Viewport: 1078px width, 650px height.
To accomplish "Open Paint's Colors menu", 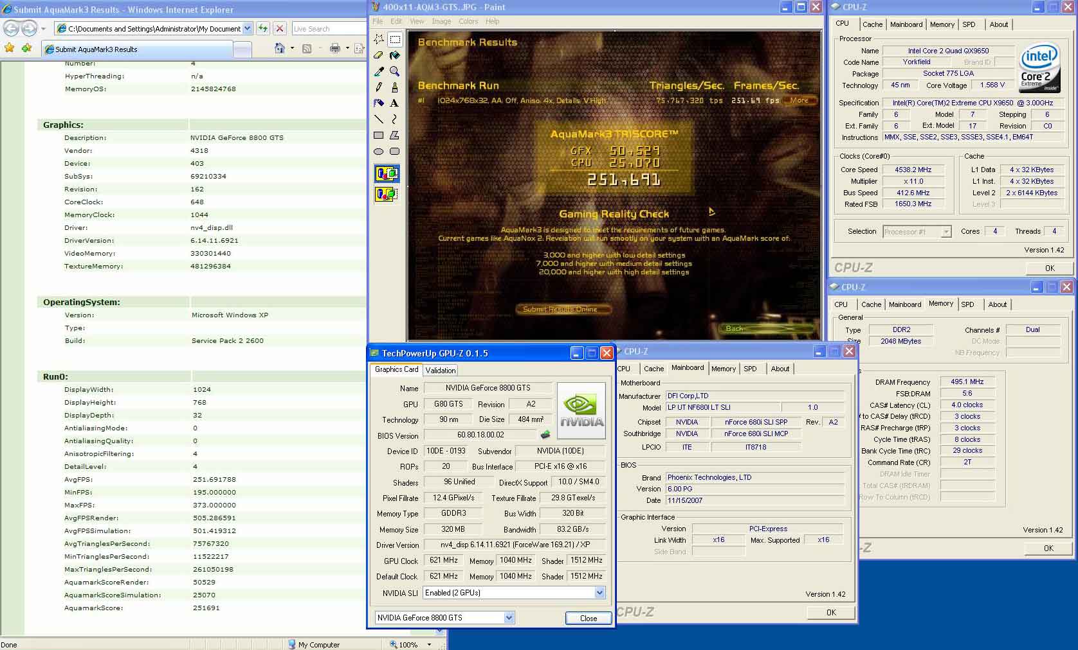I will coord(468,21).
